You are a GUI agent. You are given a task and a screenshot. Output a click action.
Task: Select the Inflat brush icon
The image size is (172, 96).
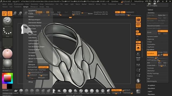[108, 91]
